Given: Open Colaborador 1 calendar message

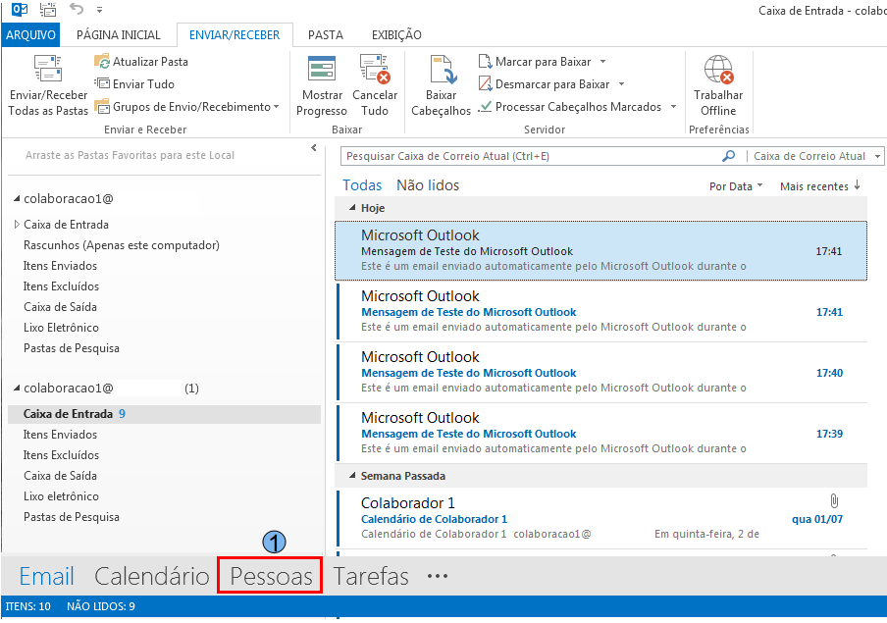Looking at the screenshot, I should click(x=601, y=518).
